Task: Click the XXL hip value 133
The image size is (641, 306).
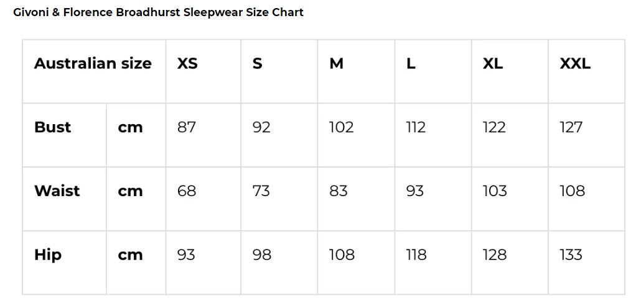Action: coord(571,254)
